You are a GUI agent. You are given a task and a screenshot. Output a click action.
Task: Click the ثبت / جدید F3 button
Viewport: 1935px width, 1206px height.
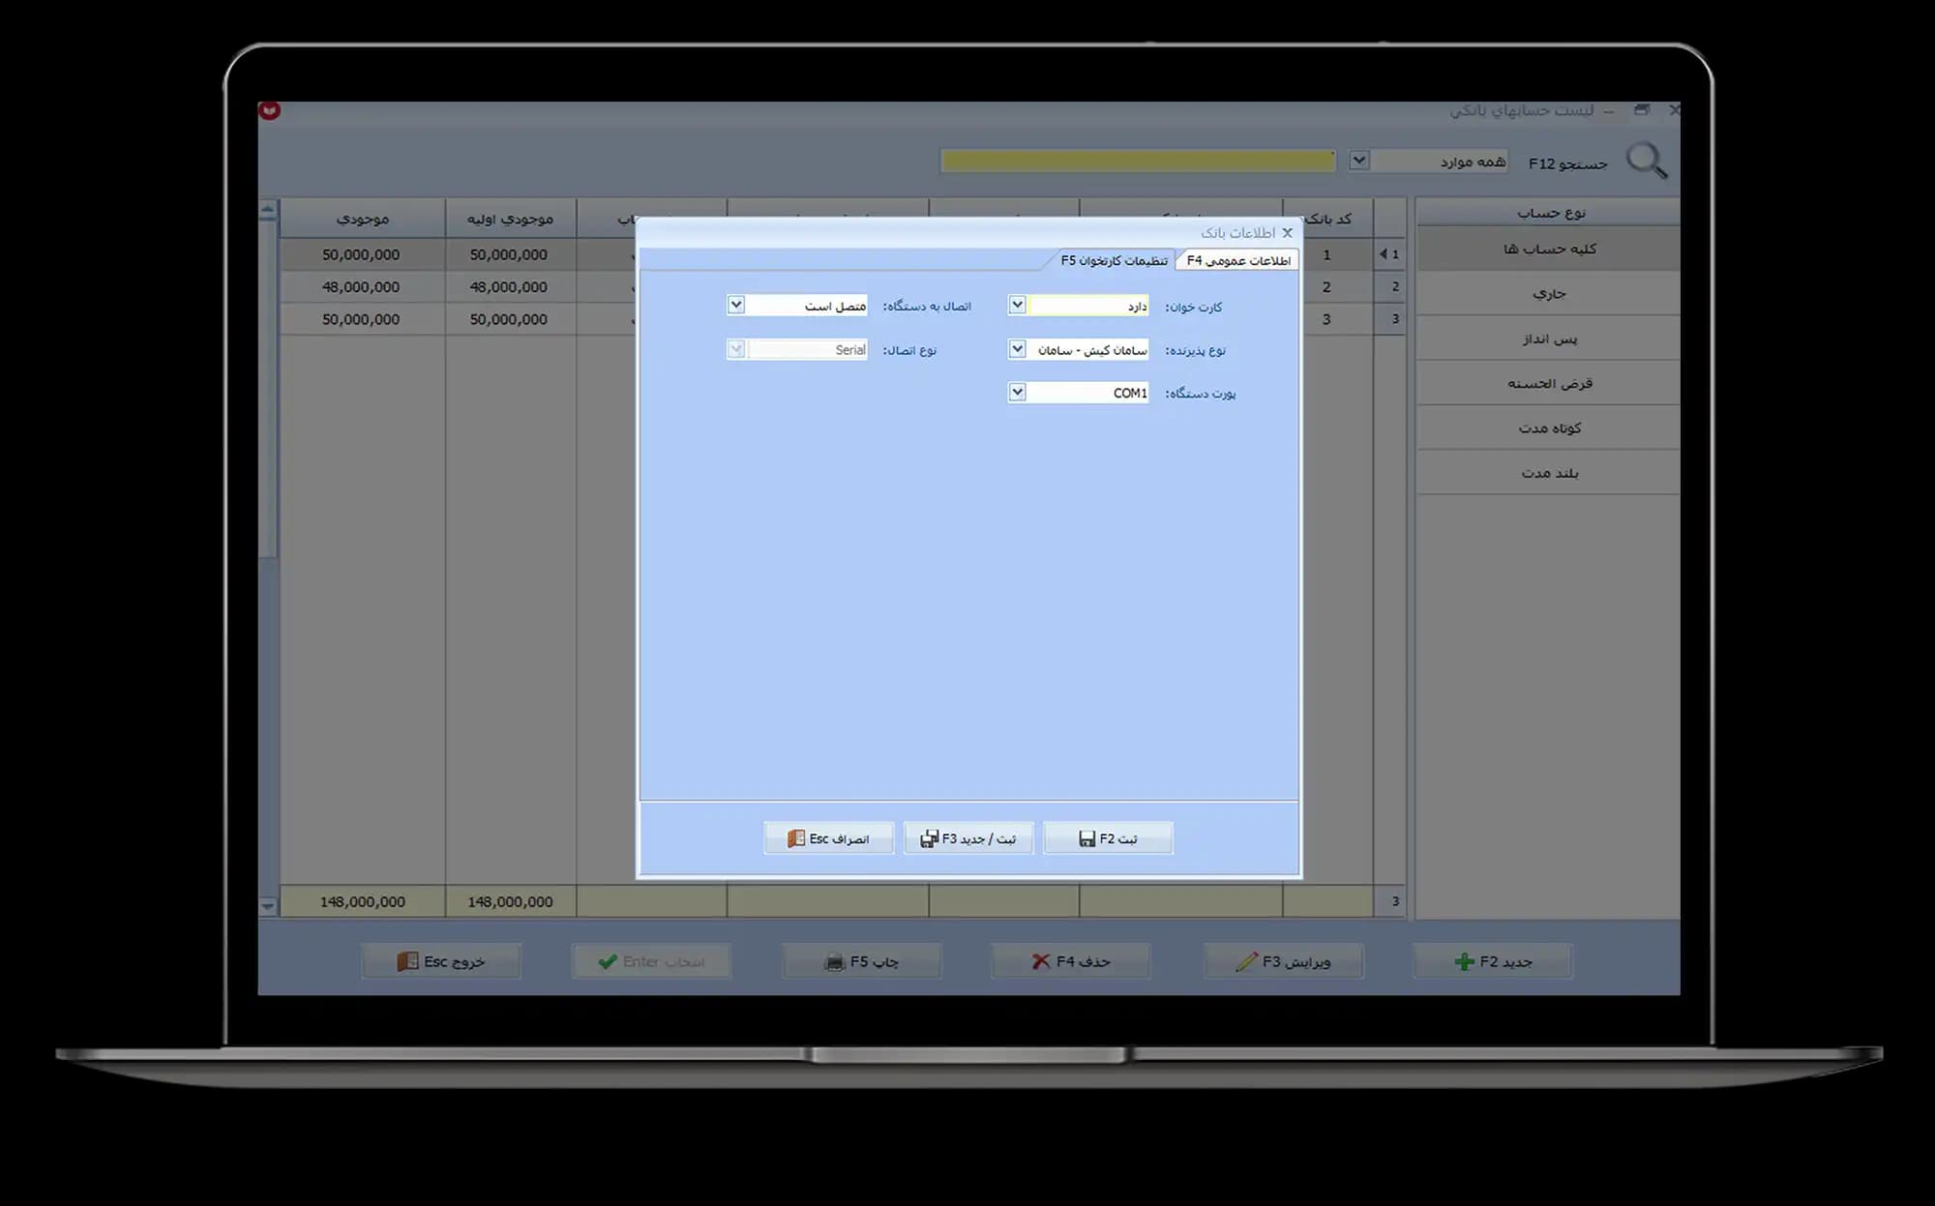coord(968,838)
